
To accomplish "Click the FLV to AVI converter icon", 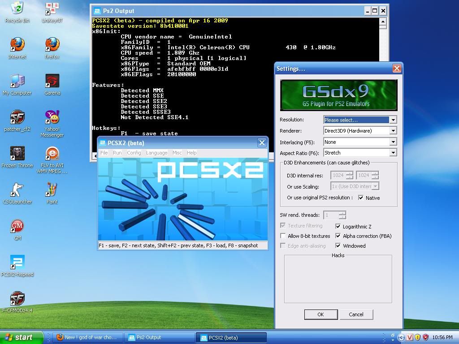I will [52, 154].
